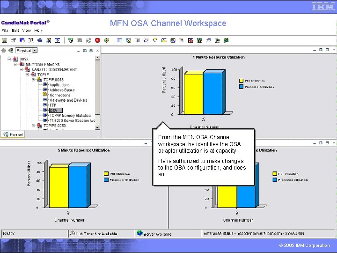
Task: Click the red event console toolbar icon
Action: [190, 40]
